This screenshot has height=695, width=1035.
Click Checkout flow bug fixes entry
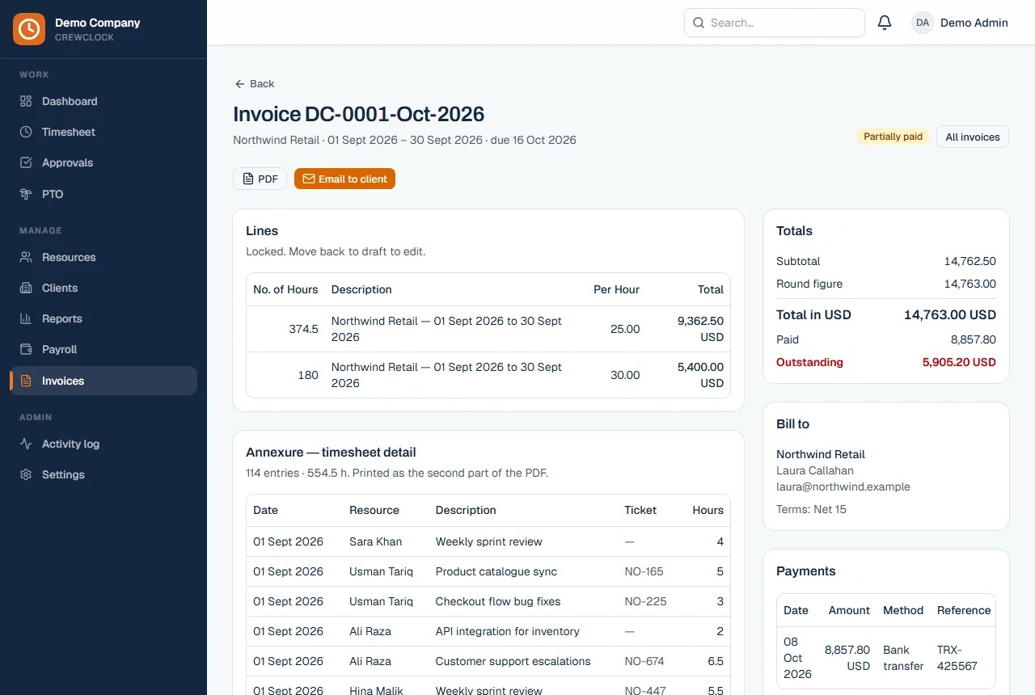click(498, 601)
